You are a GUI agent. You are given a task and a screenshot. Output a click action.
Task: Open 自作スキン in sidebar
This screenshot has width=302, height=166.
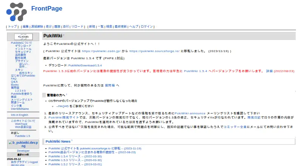[26, 73]
